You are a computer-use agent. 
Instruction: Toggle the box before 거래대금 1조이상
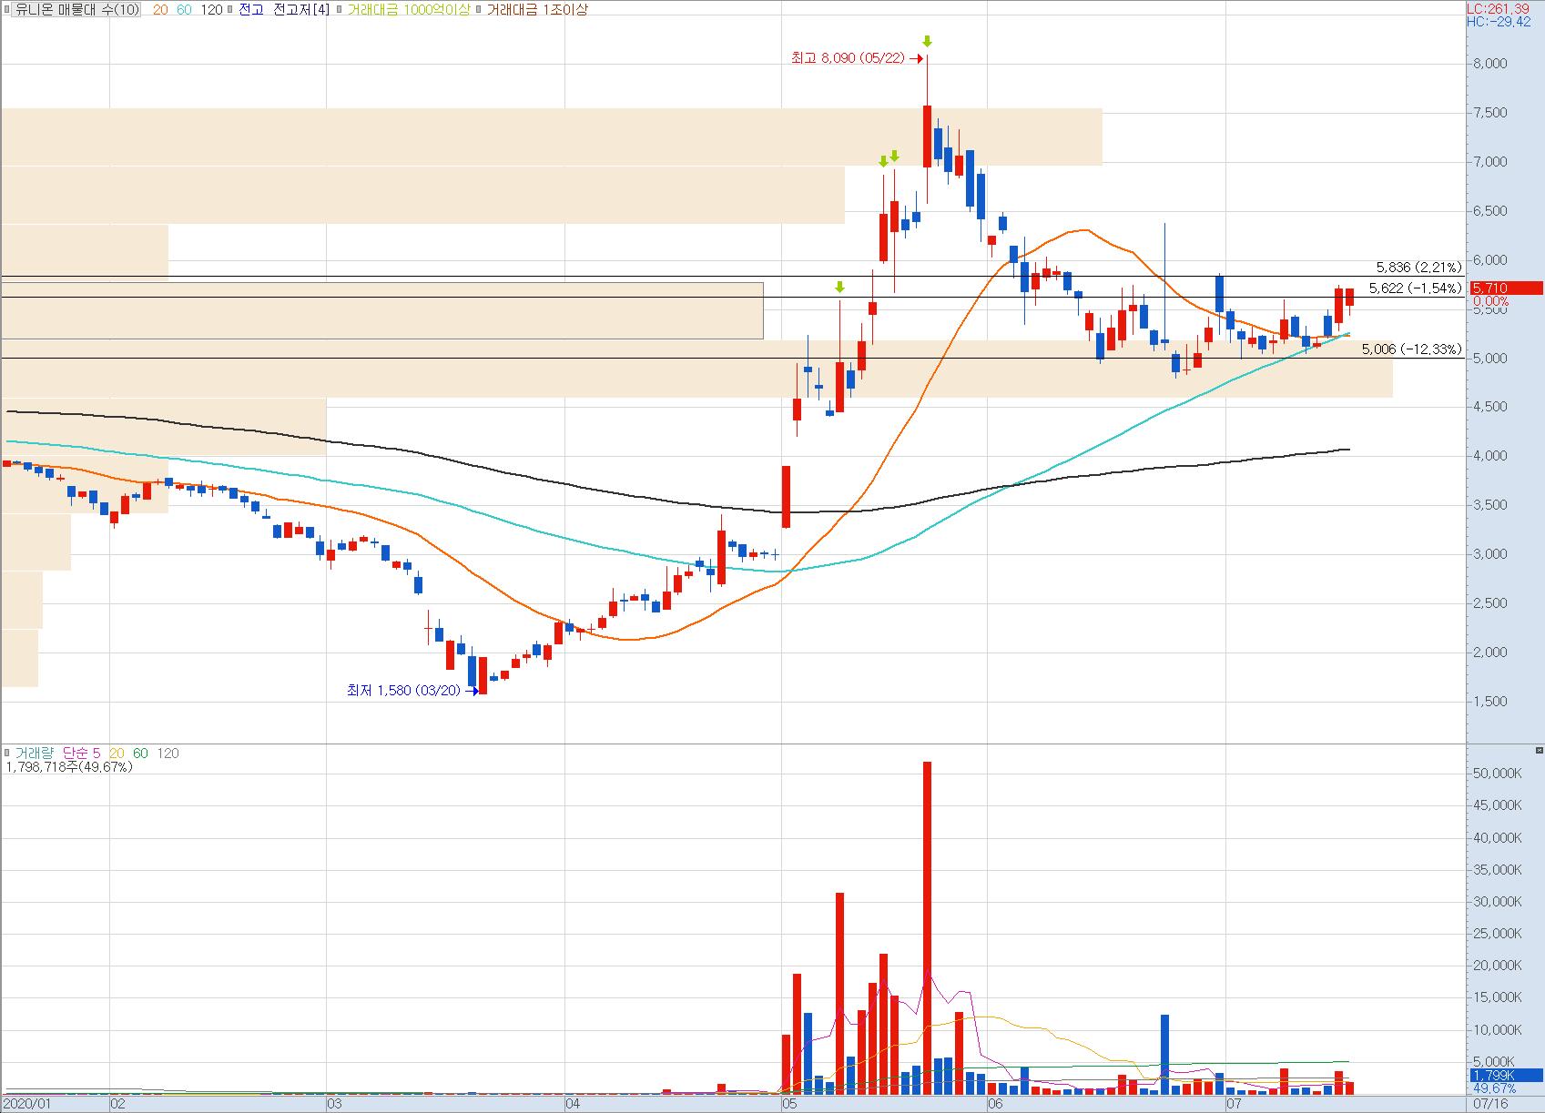[x=480, y=9]
